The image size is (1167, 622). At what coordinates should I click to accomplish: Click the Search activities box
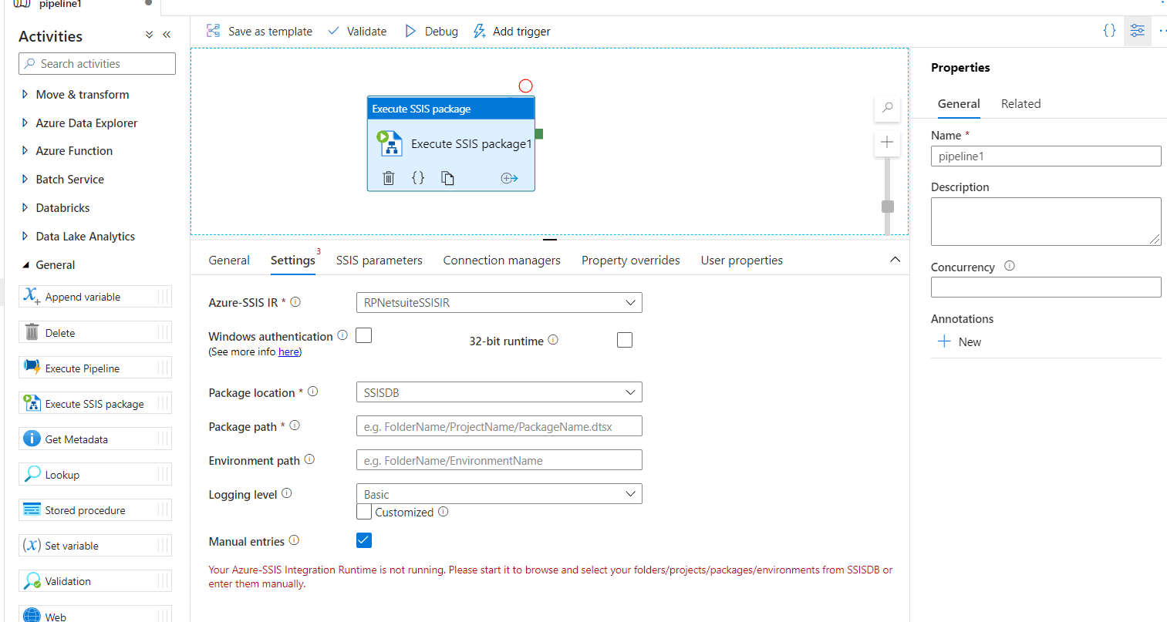[x=97, y=64]
